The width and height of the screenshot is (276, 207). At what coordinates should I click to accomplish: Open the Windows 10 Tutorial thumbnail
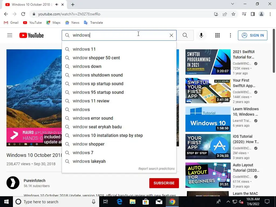pos(208,119)
